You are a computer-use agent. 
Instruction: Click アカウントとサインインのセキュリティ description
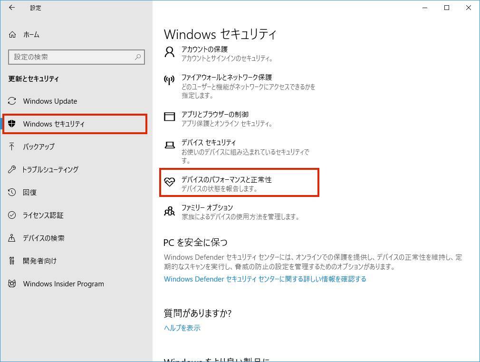[227, 59]
